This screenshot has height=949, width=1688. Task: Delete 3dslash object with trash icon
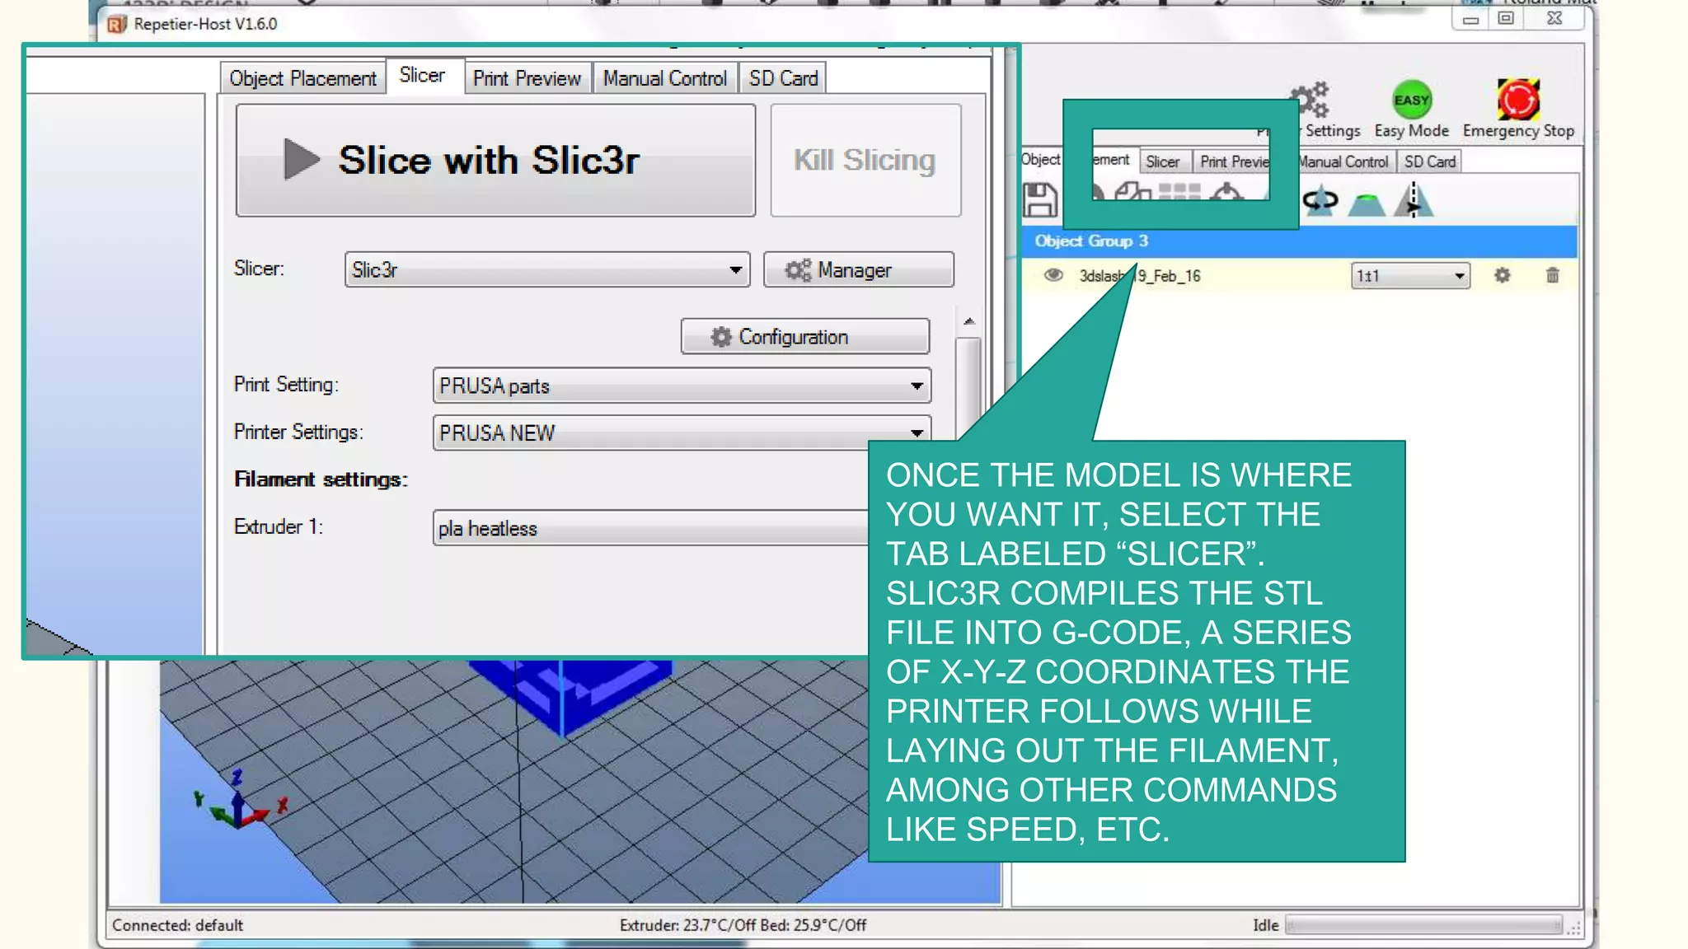click(1553, 275)
